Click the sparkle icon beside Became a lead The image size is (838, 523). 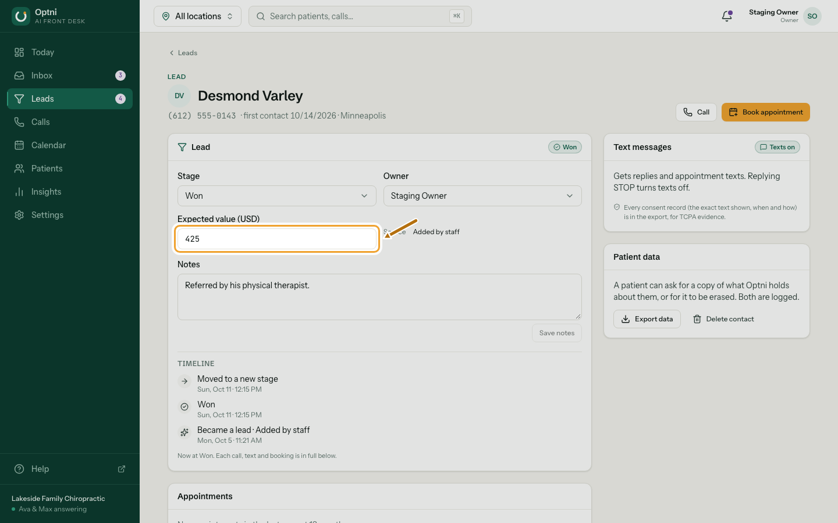(184, 432)
